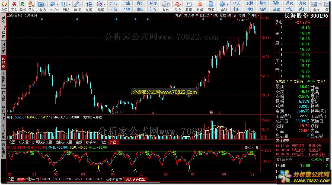Select the 换手率 turnover tab
Image resolution: width=332 pixels, height=185 pixels.
(91, 142)
